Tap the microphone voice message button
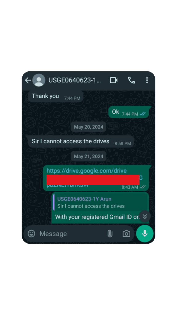Image resolution: width=177 pixels, height=315 pixels. (145, 234)
